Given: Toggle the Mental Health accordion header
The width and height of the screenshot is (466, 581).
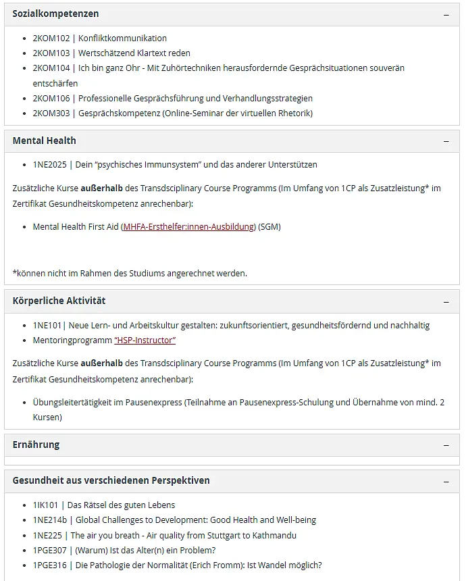Looking at the screenshot, I should [x=232, y=141].
